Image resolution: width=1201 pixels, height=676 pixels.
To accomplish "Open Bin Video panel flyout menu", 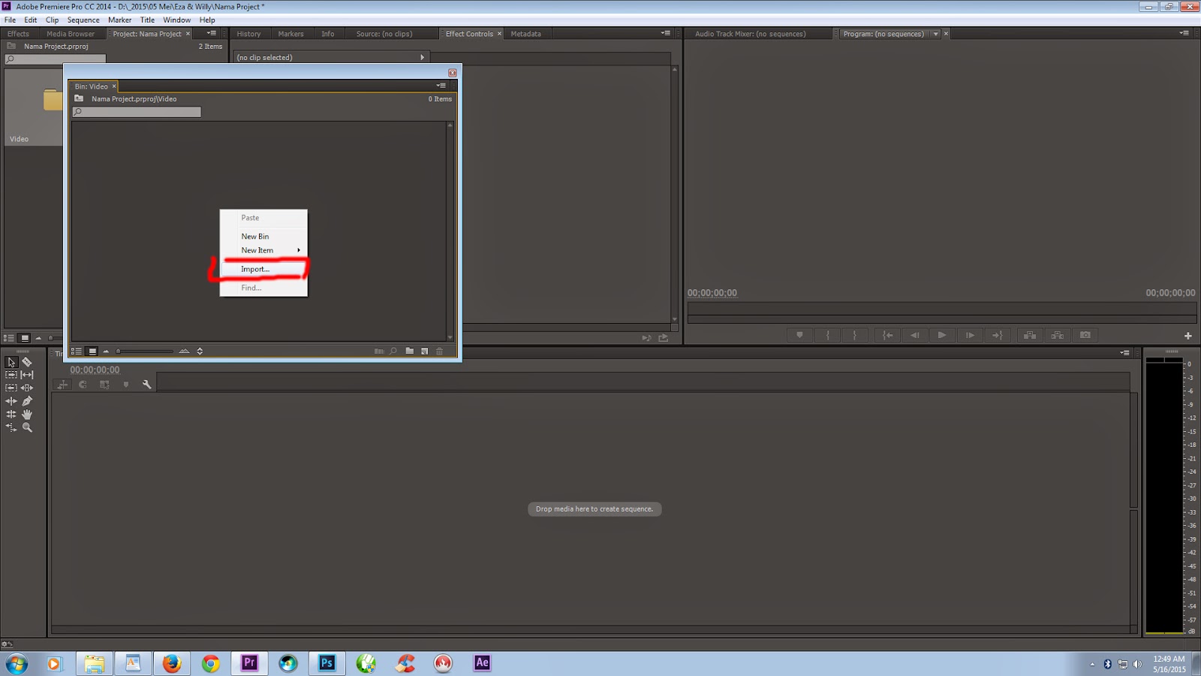I will [x=441, y=86].
